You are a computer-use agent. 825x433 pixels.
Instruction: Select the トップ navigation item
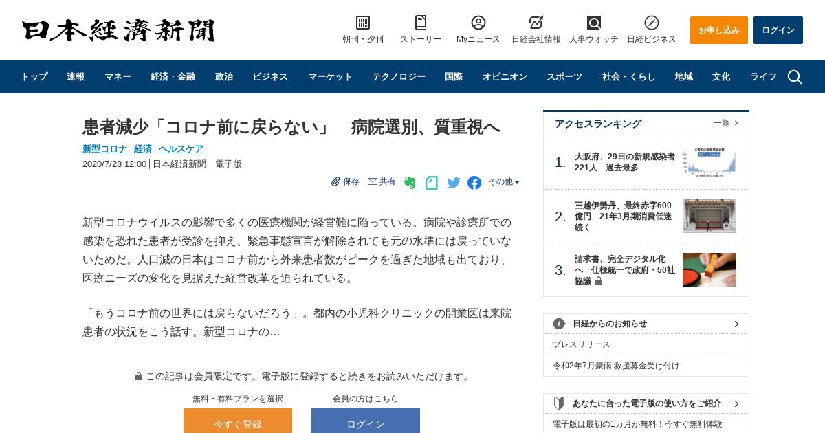point(34,77)
